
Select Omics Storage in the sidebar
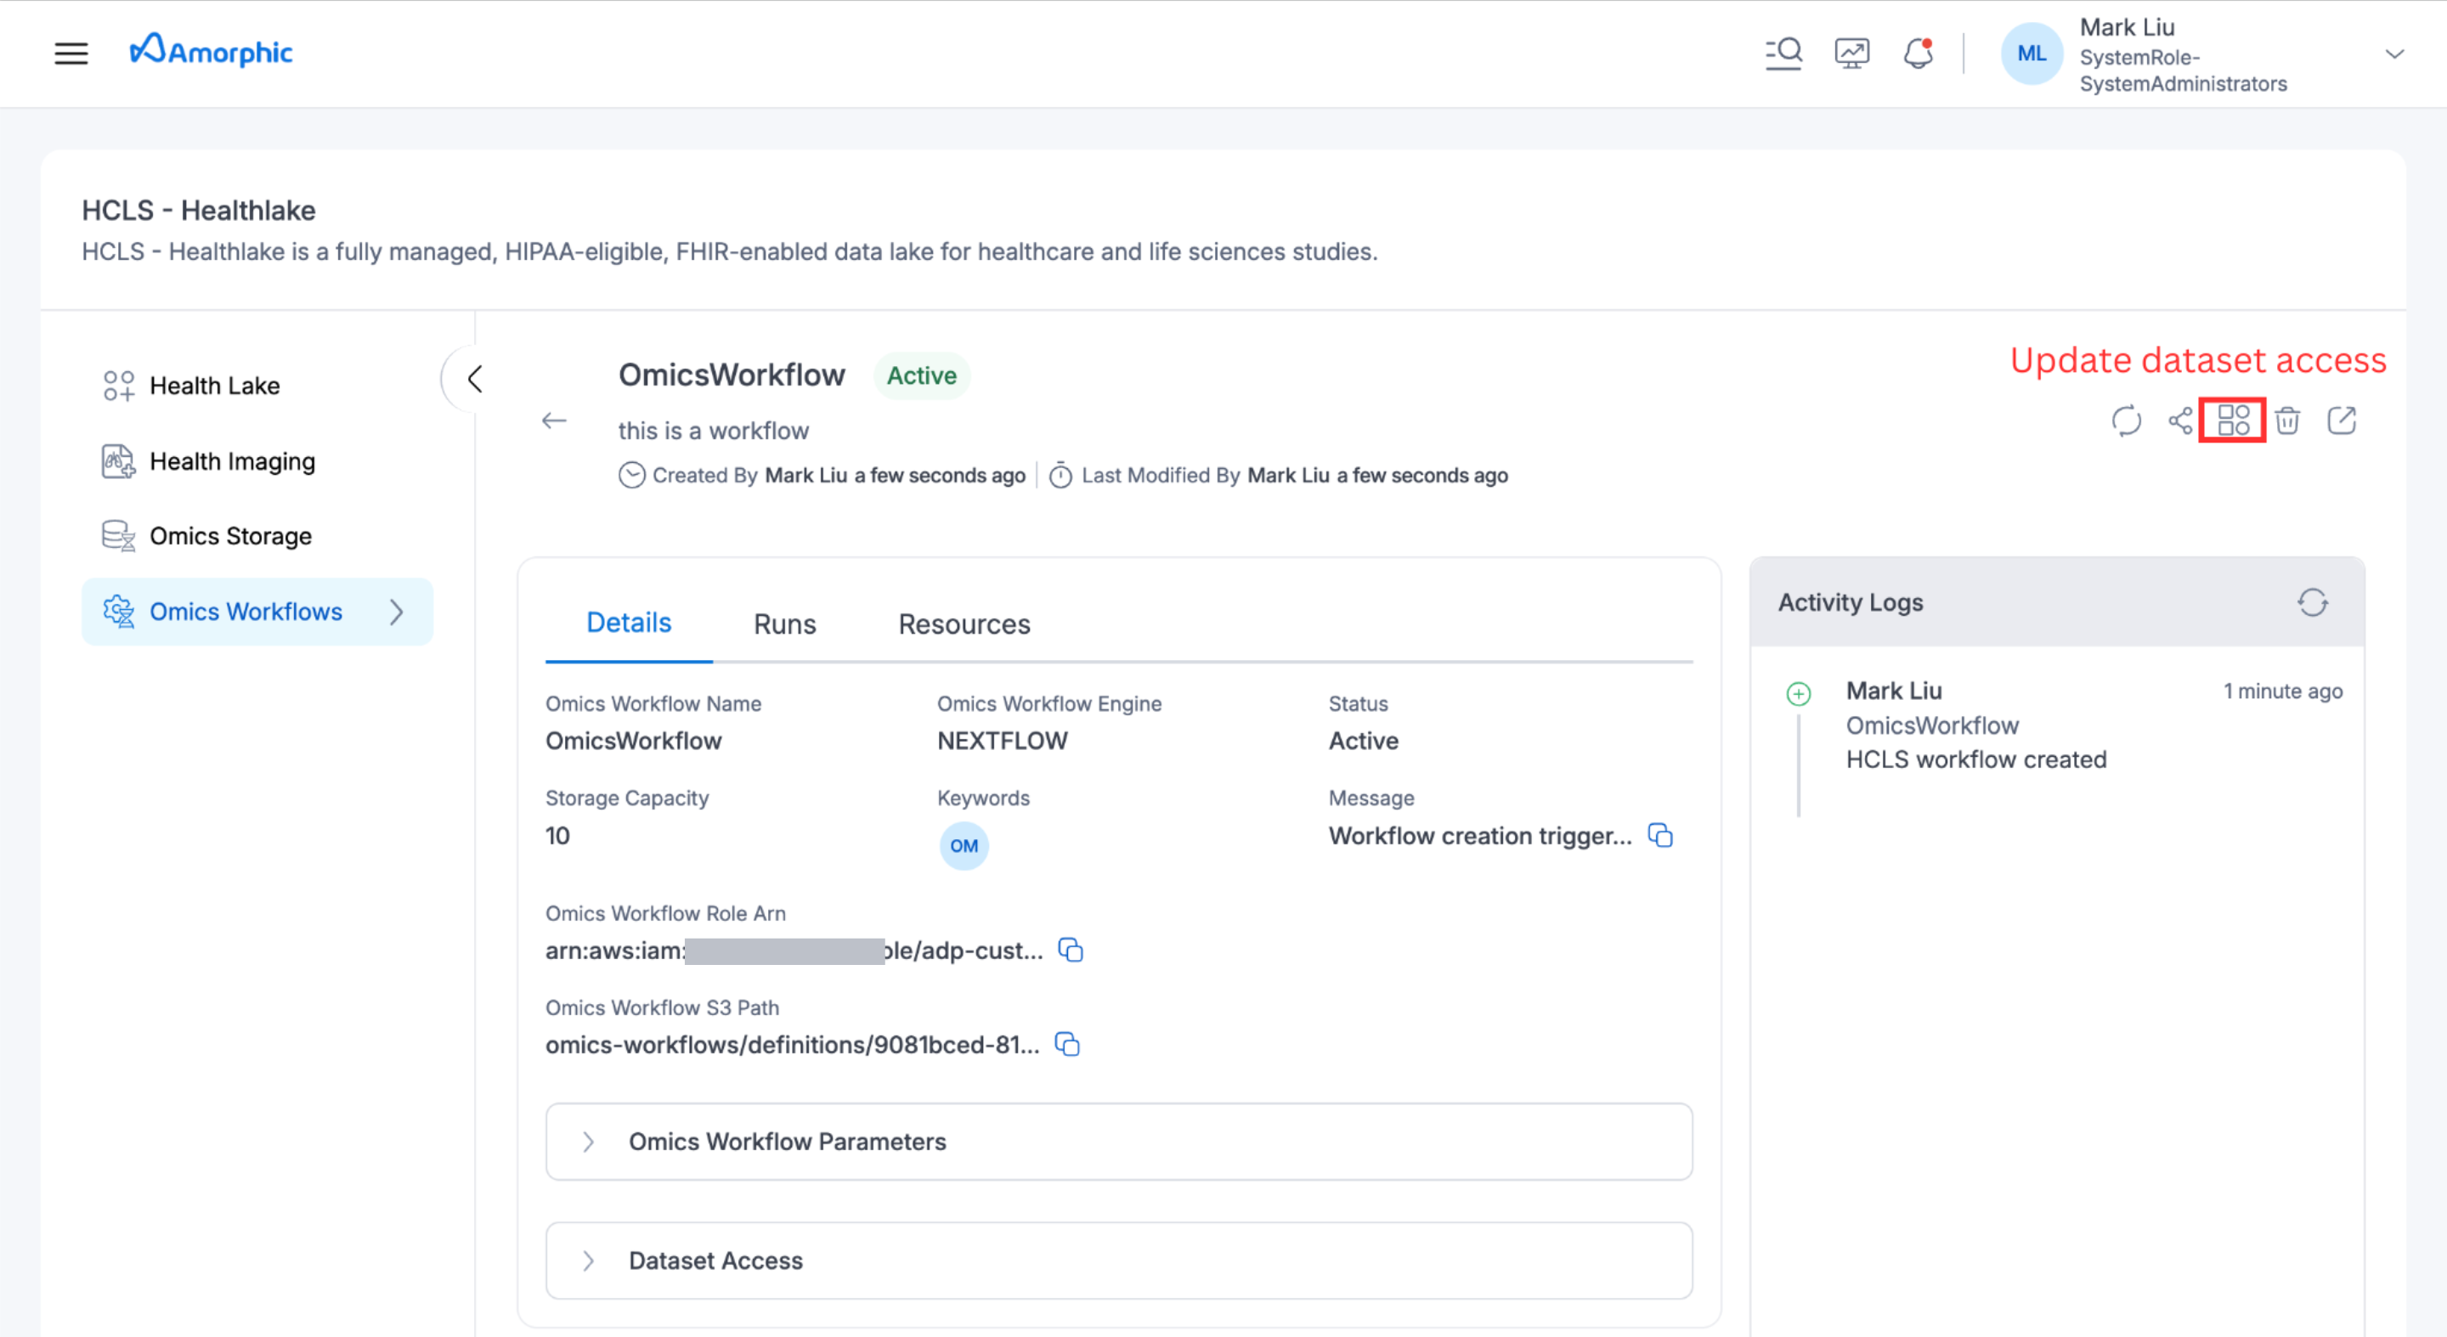[x=230, y=535]
